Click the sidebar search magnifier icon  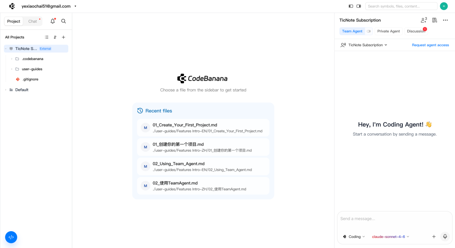click(64, 21)
